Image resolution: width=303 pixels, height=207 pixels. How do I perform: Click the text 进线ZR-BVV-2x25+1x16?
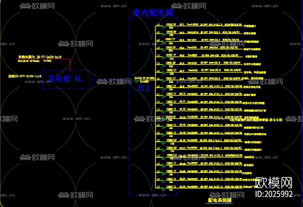[25, 76]
